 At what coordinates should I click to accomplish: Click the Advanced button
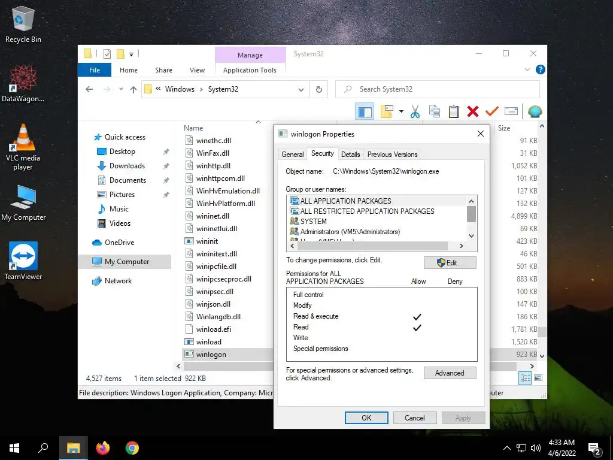[450, 373]
